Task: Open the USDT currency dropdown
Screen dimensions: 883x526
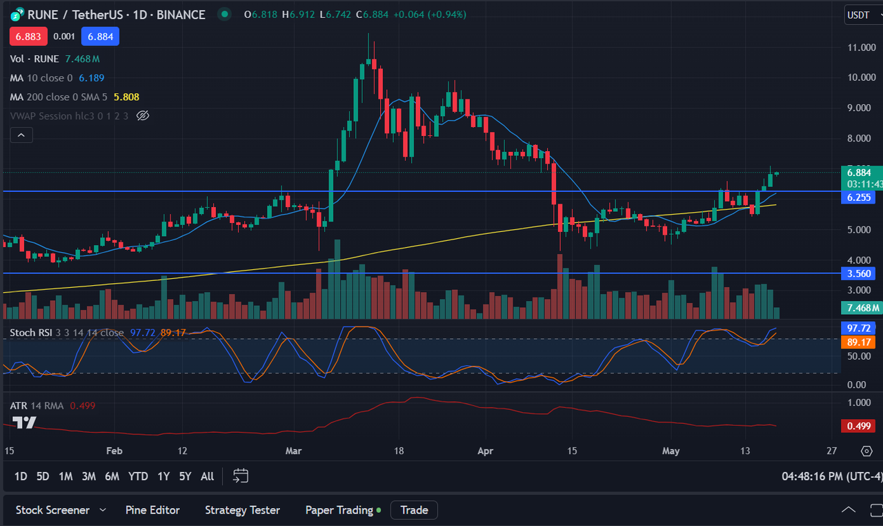Action: click(864, 14)
